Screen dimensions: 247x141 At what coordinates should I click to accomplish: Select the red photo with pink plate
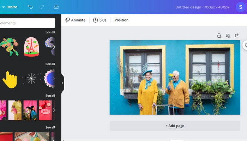pos(46,110)
